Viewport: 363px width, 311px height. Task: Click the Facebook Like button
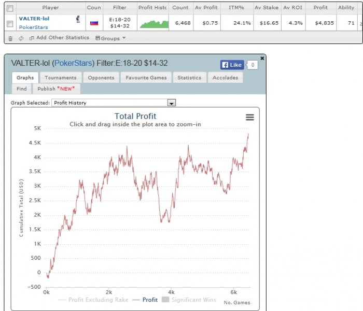click(x=232, y=65)
